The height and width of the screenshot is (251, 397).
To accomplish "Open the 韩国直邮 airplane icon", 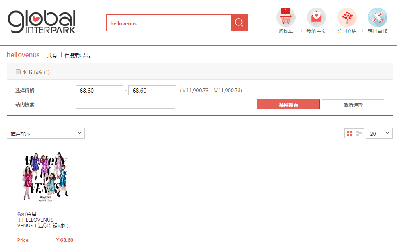I will click(378, 17).
